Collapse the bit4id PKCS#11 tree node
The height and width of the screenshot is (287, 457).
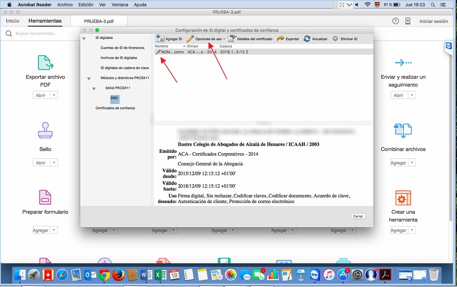tap(94, 89)
